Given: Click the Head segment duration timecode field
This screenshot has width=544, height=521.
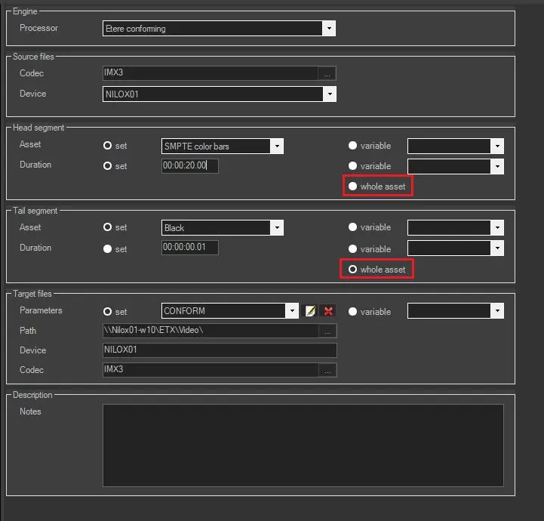Looking at the screenshot, I should tap(189, 166).
